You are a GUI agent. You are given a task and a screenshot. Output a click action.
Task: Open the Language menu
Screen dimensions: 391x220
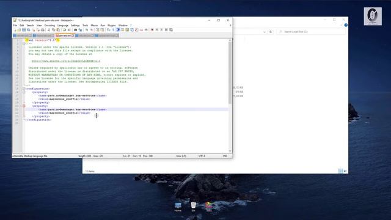(63, 26)
